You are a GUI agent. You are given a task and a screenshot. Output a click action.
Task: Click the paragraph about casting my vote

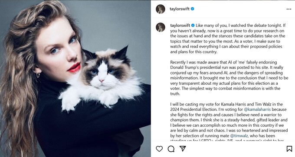229,122
